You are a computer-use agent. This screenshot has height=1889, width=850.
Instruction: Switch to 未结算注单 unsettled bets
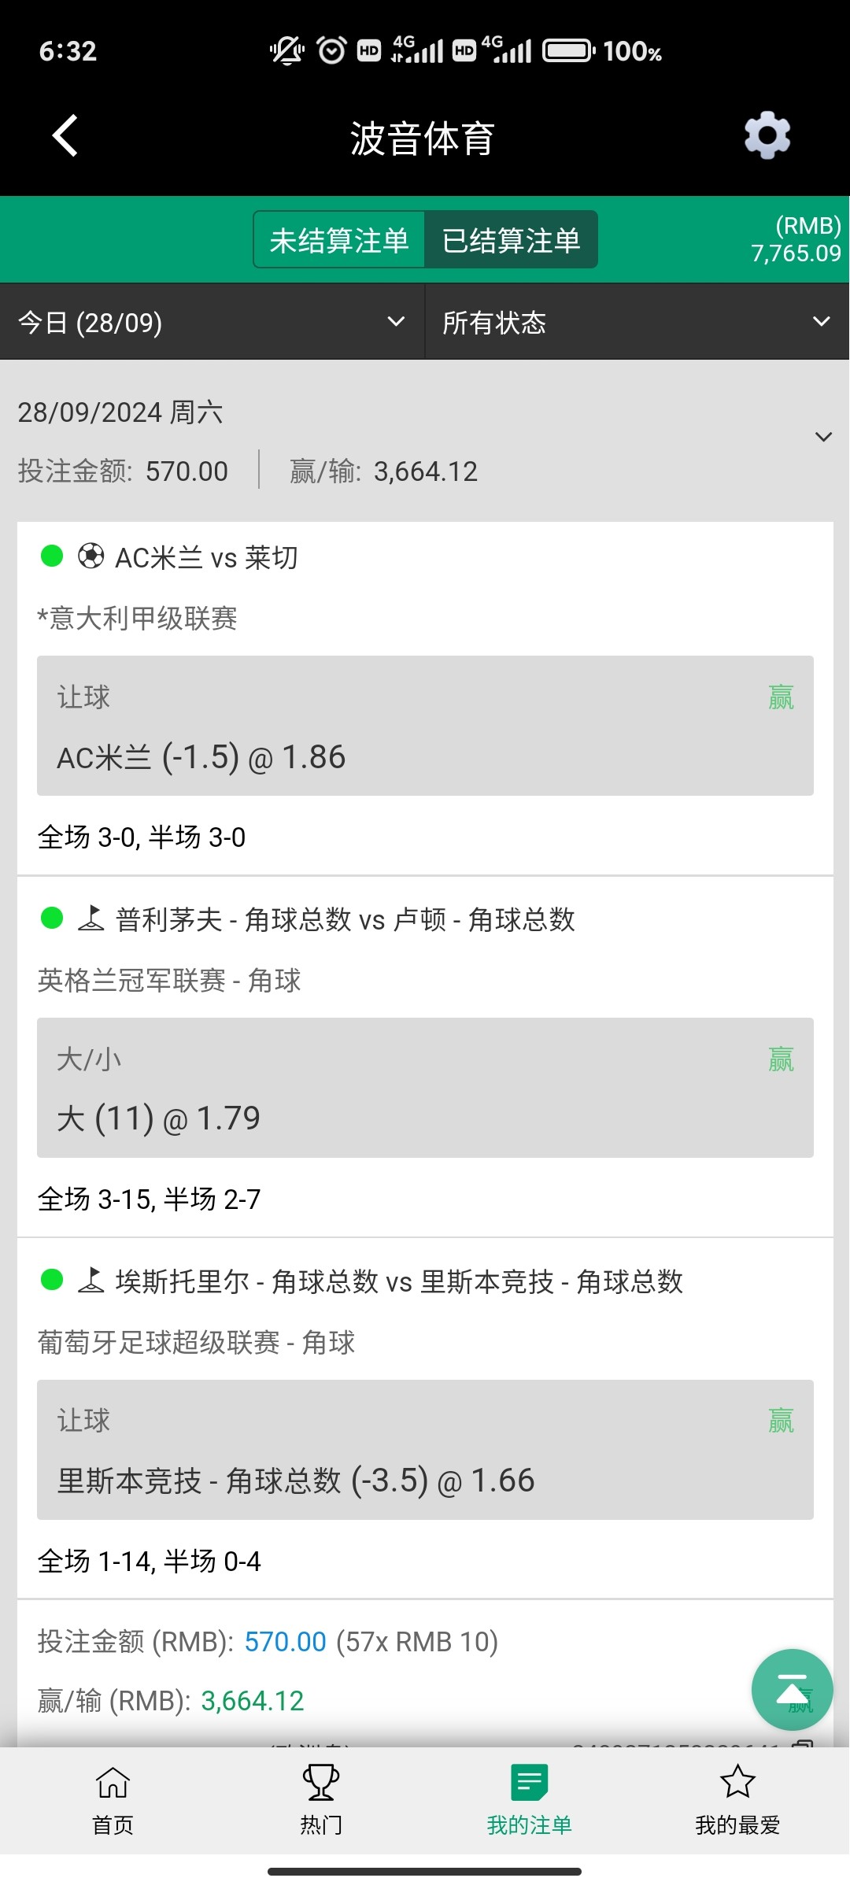tap(339, 240)
